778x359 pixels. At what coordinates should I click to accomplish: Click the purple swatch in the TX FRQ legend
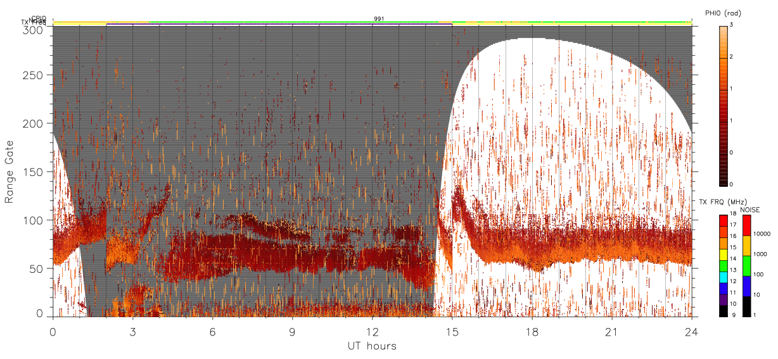[723, 299]
